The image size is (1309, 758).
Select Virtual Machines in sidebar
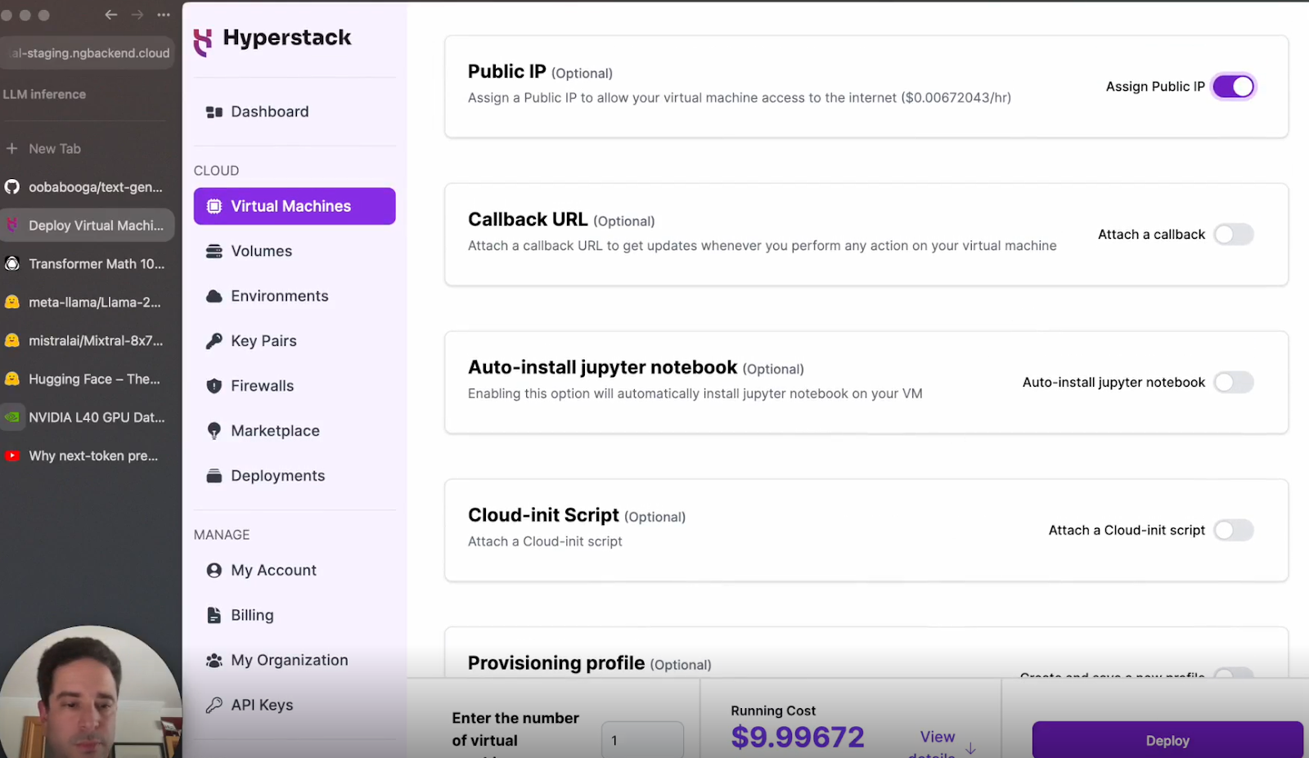[x=295, y=206]
